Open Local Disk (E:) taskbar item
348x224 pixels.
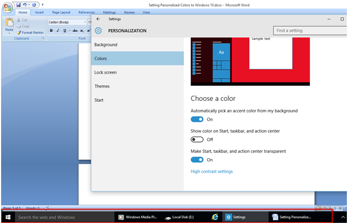tap(180, 217)
